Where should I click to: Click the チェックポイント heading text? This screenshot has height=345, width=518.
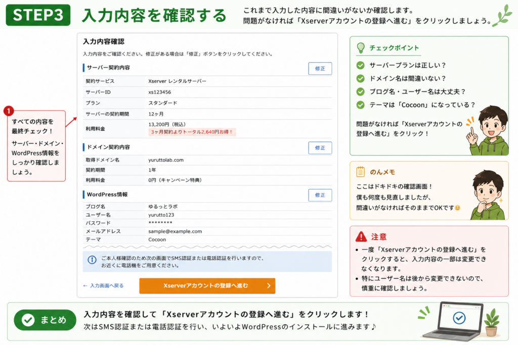click(x=394, y=48)
